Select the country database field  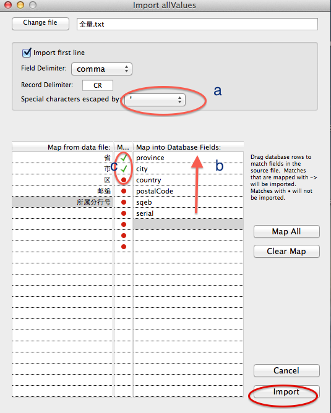point(189,180)
